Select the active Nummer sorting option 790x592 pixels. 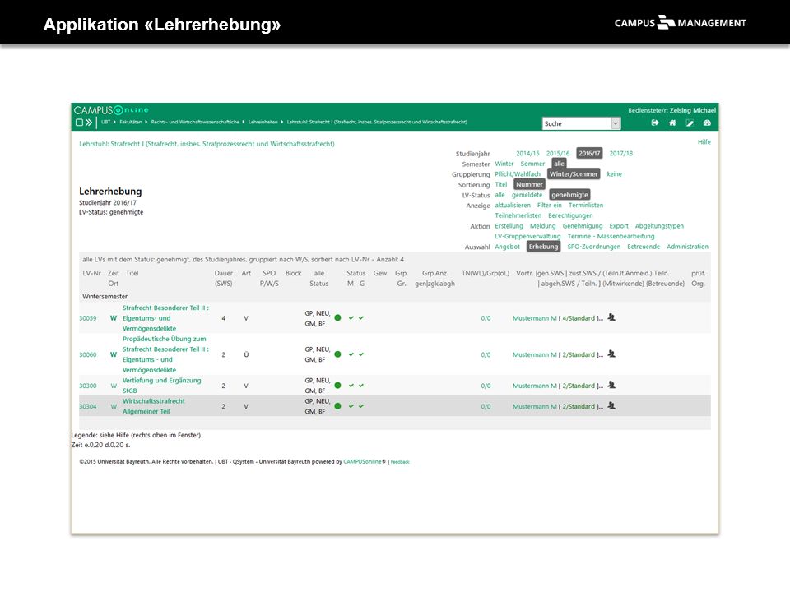529,185
